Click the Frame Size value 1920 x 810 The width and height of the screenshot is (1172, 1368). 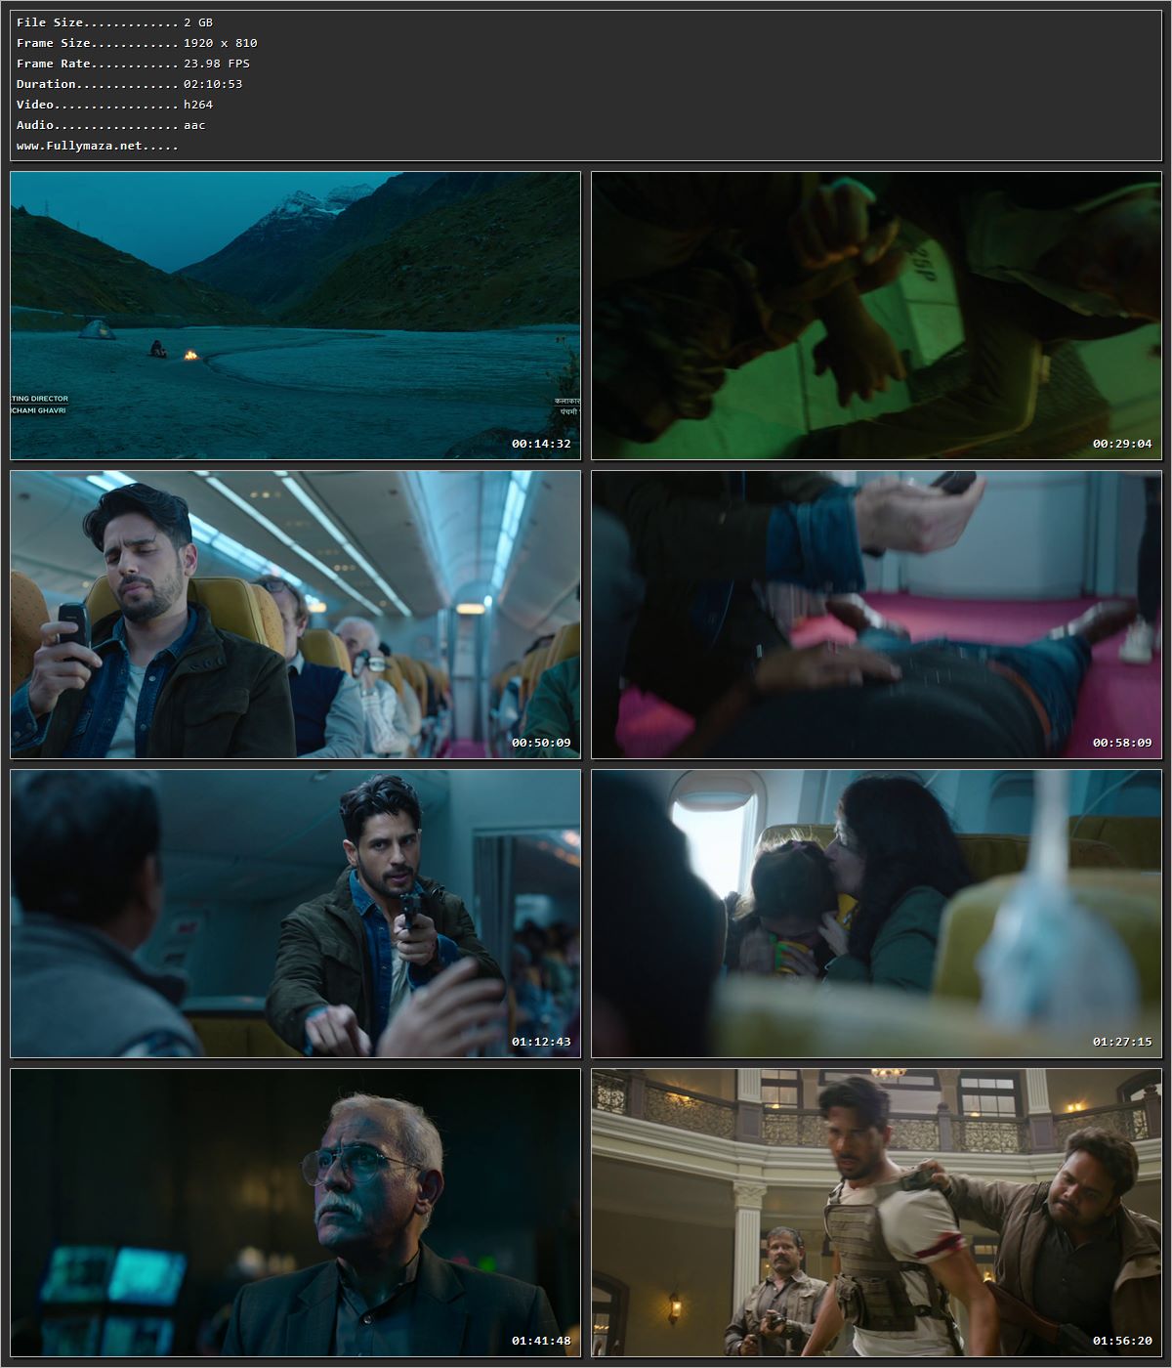tap(221, 43)
